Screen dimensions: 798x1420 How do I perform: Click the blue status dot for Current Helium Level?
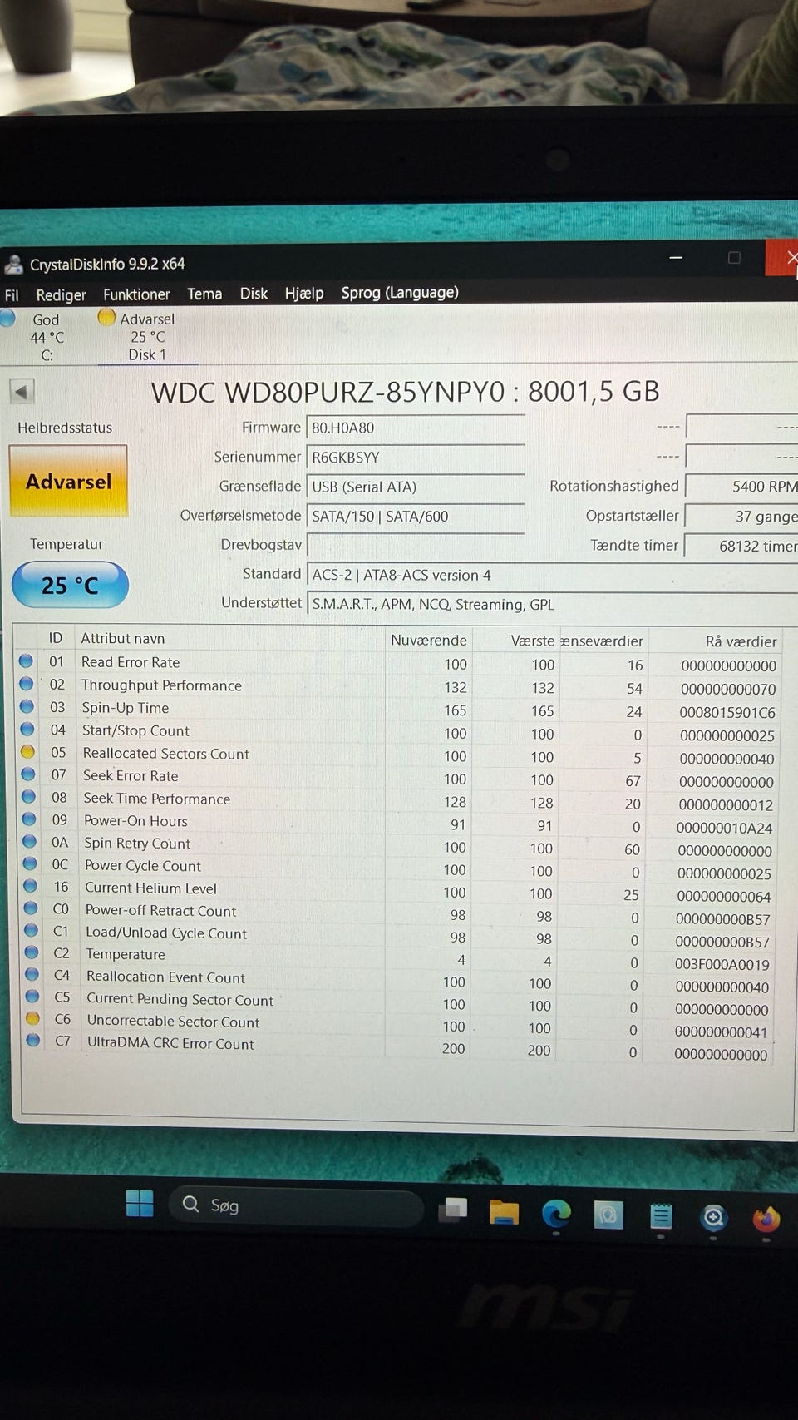(x=30, y=886)
